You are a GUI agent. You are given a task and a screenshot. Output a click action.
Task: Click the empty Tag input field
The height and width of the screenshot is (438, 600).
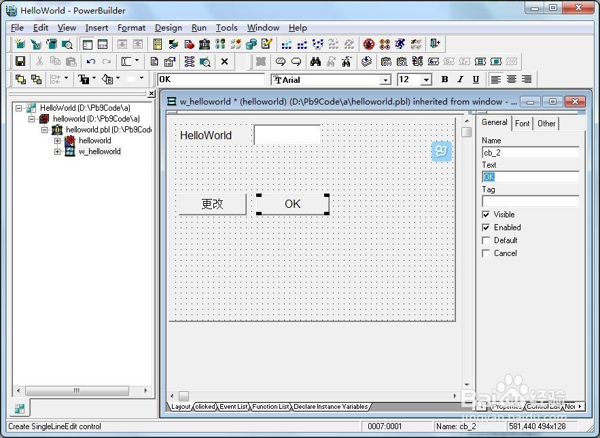click(531, 201)
